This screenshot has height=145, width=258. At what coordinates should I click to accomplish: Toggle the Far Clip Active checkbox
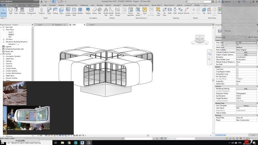tap(237, 77)
